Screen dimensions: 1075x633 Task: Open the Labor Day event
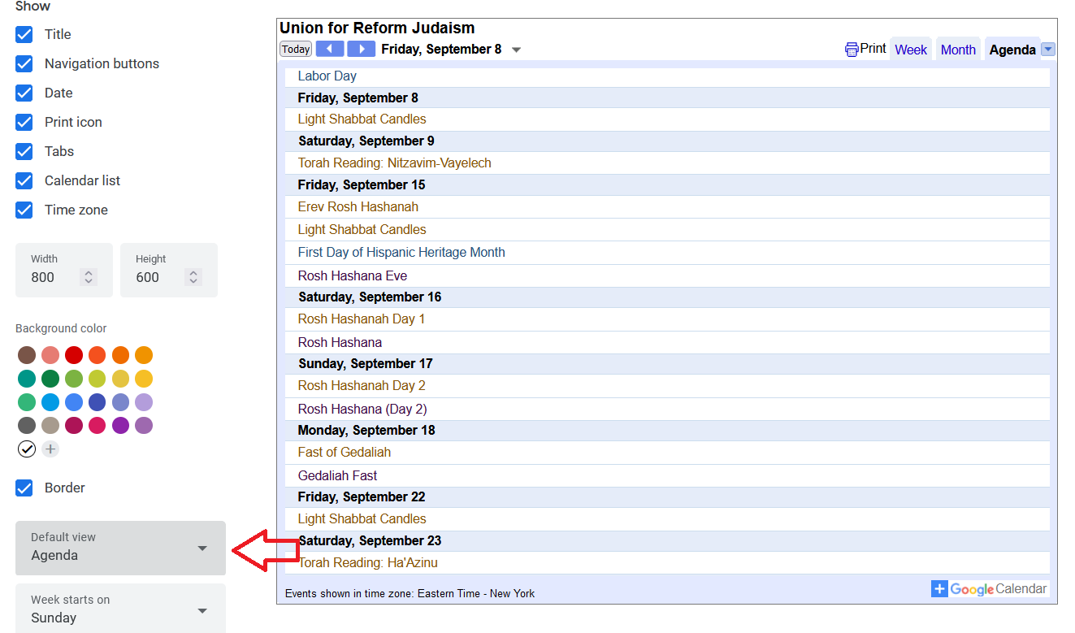coord(327,76)
